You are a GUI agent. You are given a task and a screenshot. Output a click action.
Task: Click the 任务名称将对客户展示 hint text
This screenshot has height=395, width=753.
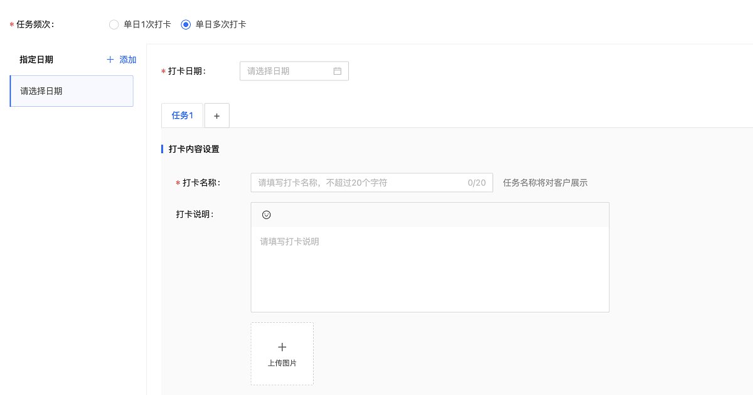(x=545, y=183)
